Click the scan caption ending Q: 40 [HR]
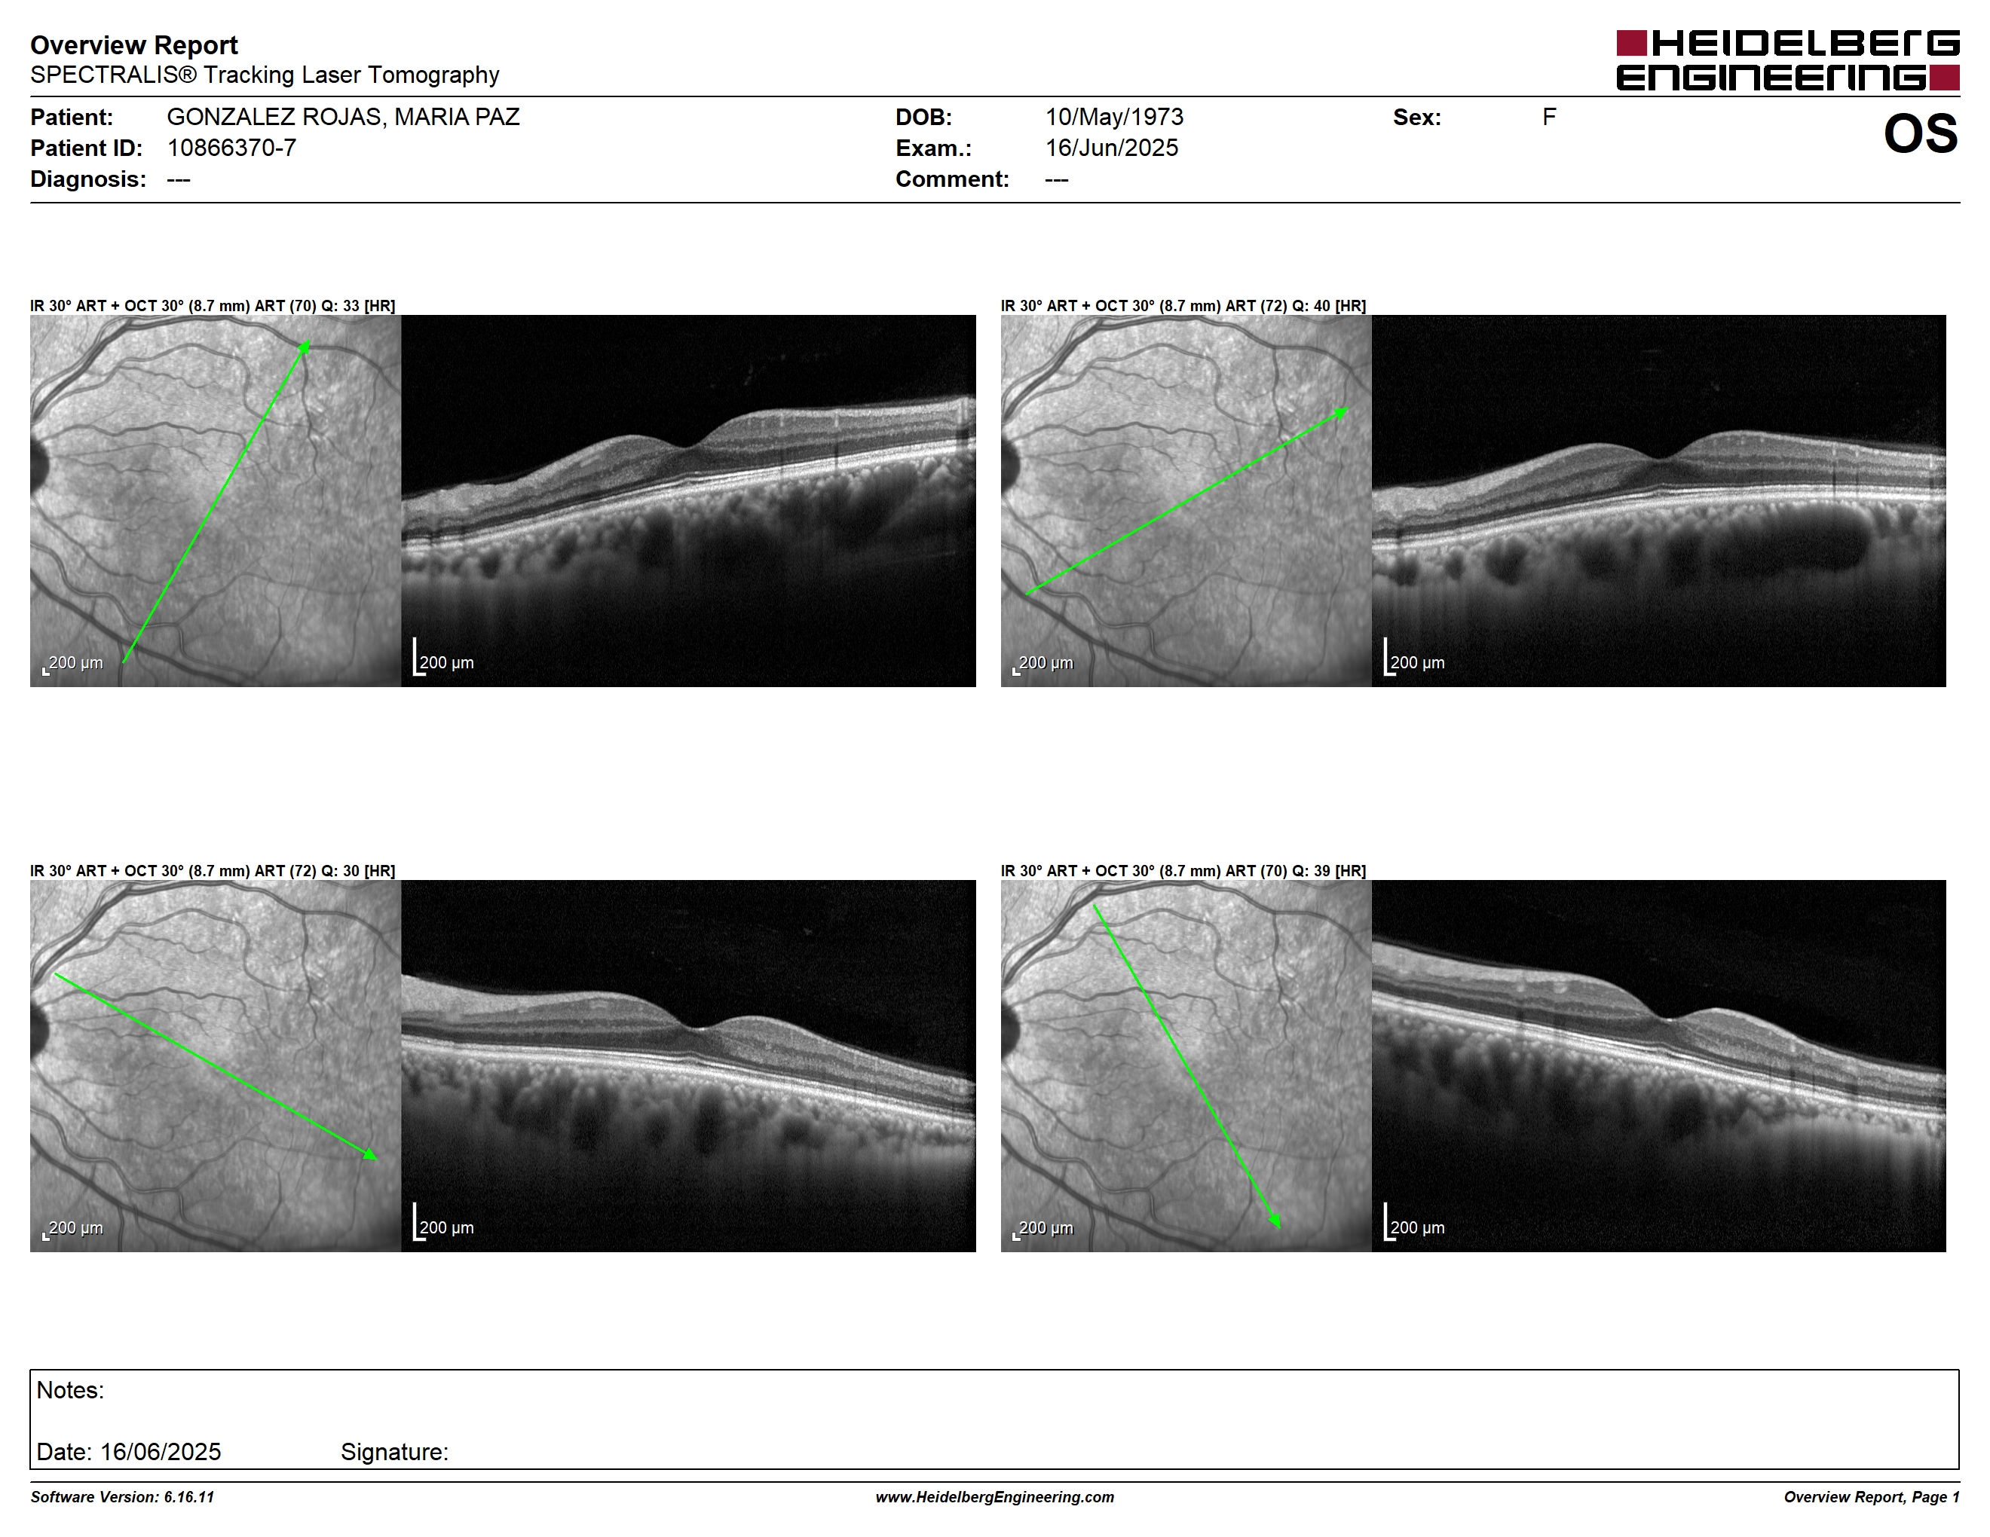 click(1183, 306)
